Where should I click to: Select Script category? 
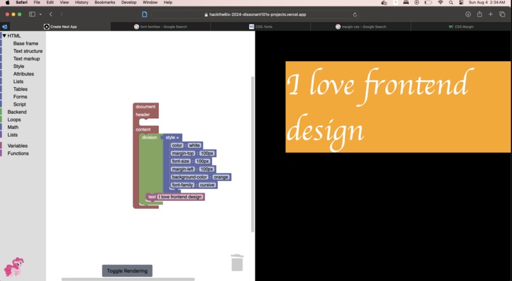tap(20, 104)
